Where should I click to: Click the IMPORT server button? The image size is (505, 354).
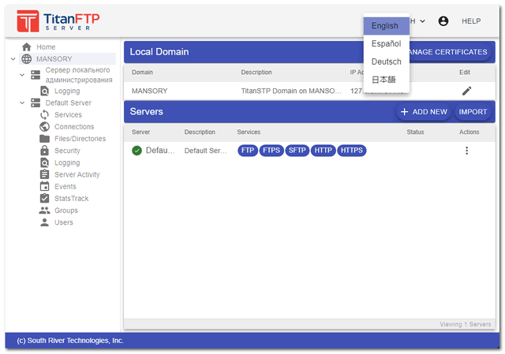point(473,112)
